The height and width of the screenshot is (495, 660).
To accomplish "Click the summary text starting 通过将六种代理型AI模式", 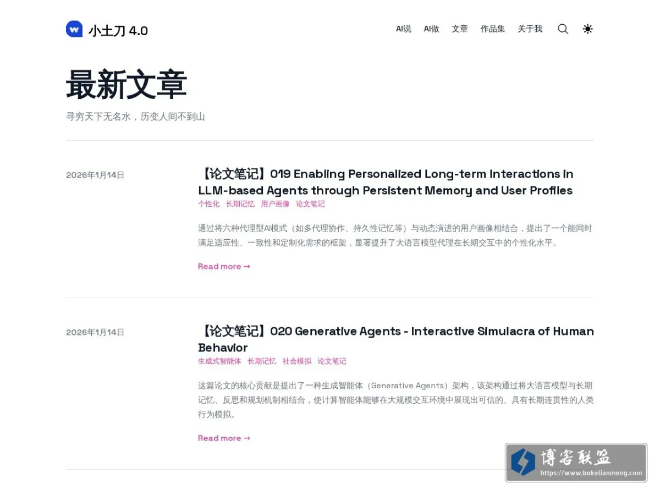I will (395, 235).
